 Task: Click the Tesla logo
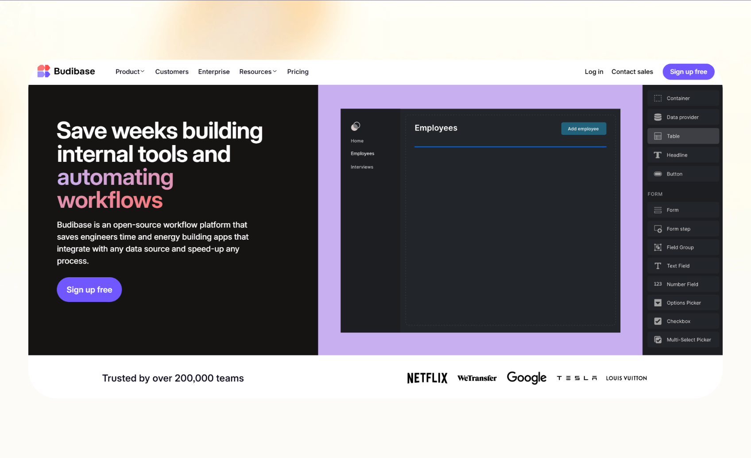coord(577,378)
